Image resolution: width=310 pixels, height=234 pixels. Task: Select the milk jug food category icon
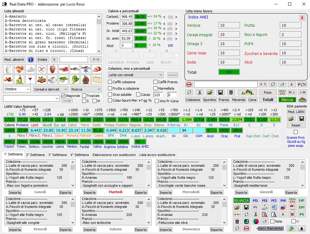[8, 69]
